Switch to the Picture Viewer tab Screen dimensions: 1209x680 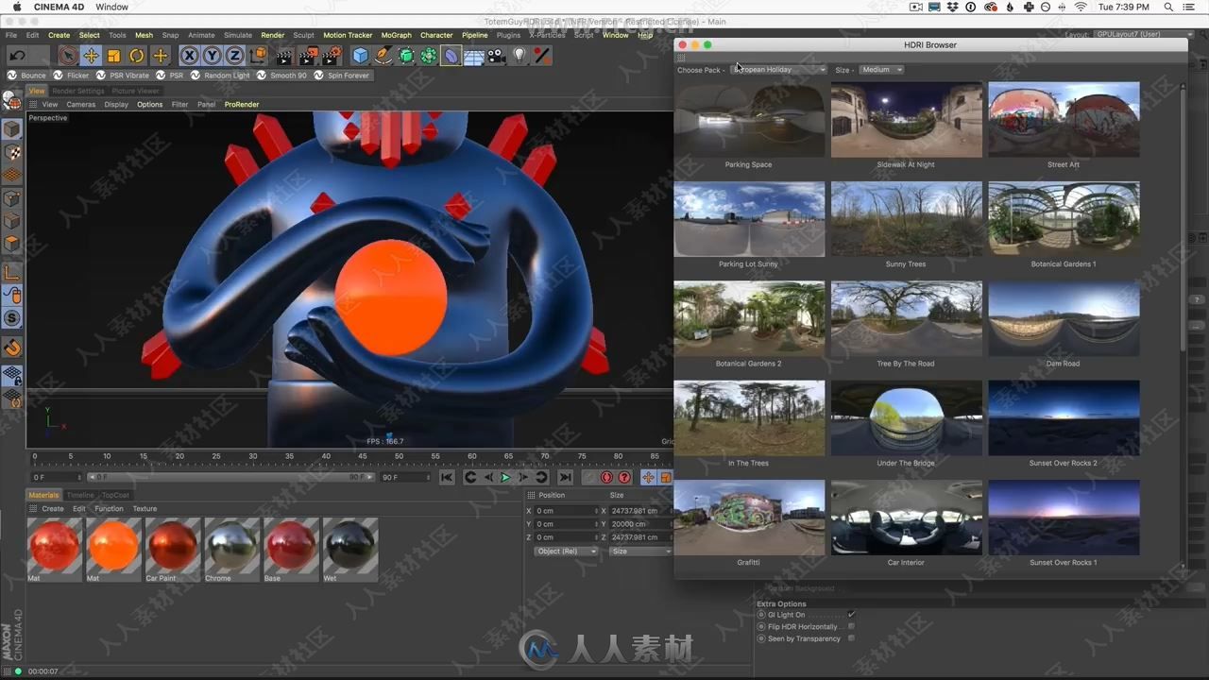coord(136,91)
